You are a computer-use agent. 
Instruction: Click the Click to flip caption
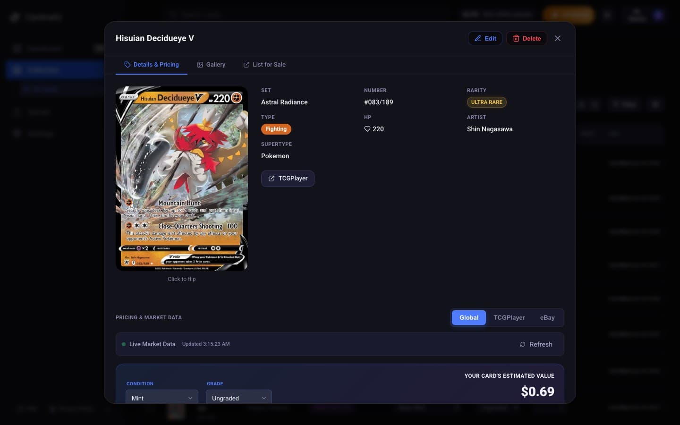(182, 279)
